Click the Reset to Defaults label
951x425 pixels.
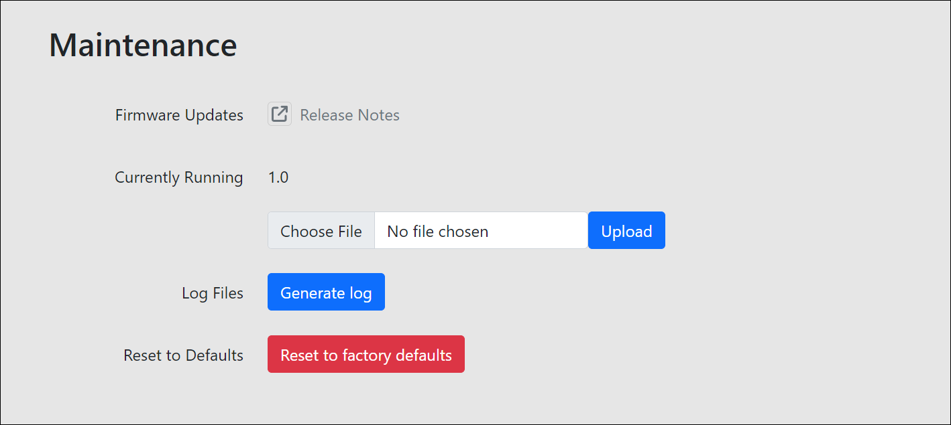pos(183,355)
